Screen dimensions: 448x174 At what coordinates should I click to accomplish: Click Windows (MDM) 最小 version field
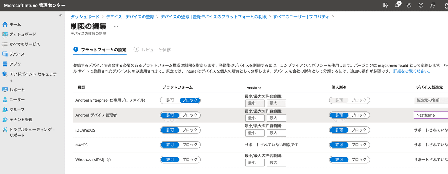(x=255, y=162)
